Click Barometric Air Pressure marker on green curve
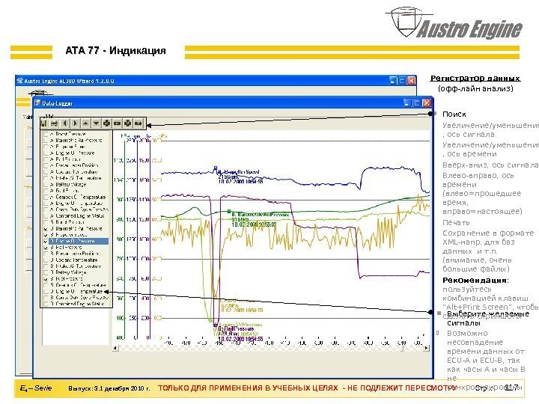This screenshot has height=404, width=539. 229,212
